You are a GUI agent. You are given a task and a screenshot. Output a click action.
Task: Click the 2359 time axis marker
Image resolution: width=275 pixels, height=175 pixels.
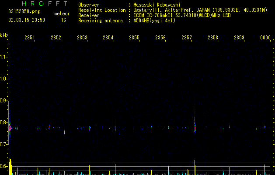[239, 38]
